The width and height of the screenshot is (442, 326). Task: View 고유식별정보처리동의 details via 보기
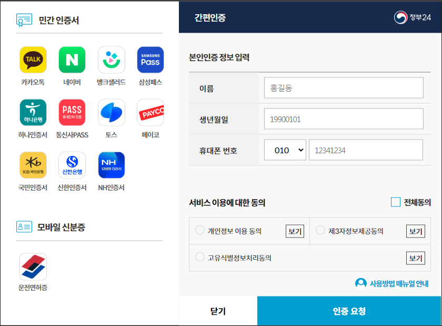(x=416, y=258)
